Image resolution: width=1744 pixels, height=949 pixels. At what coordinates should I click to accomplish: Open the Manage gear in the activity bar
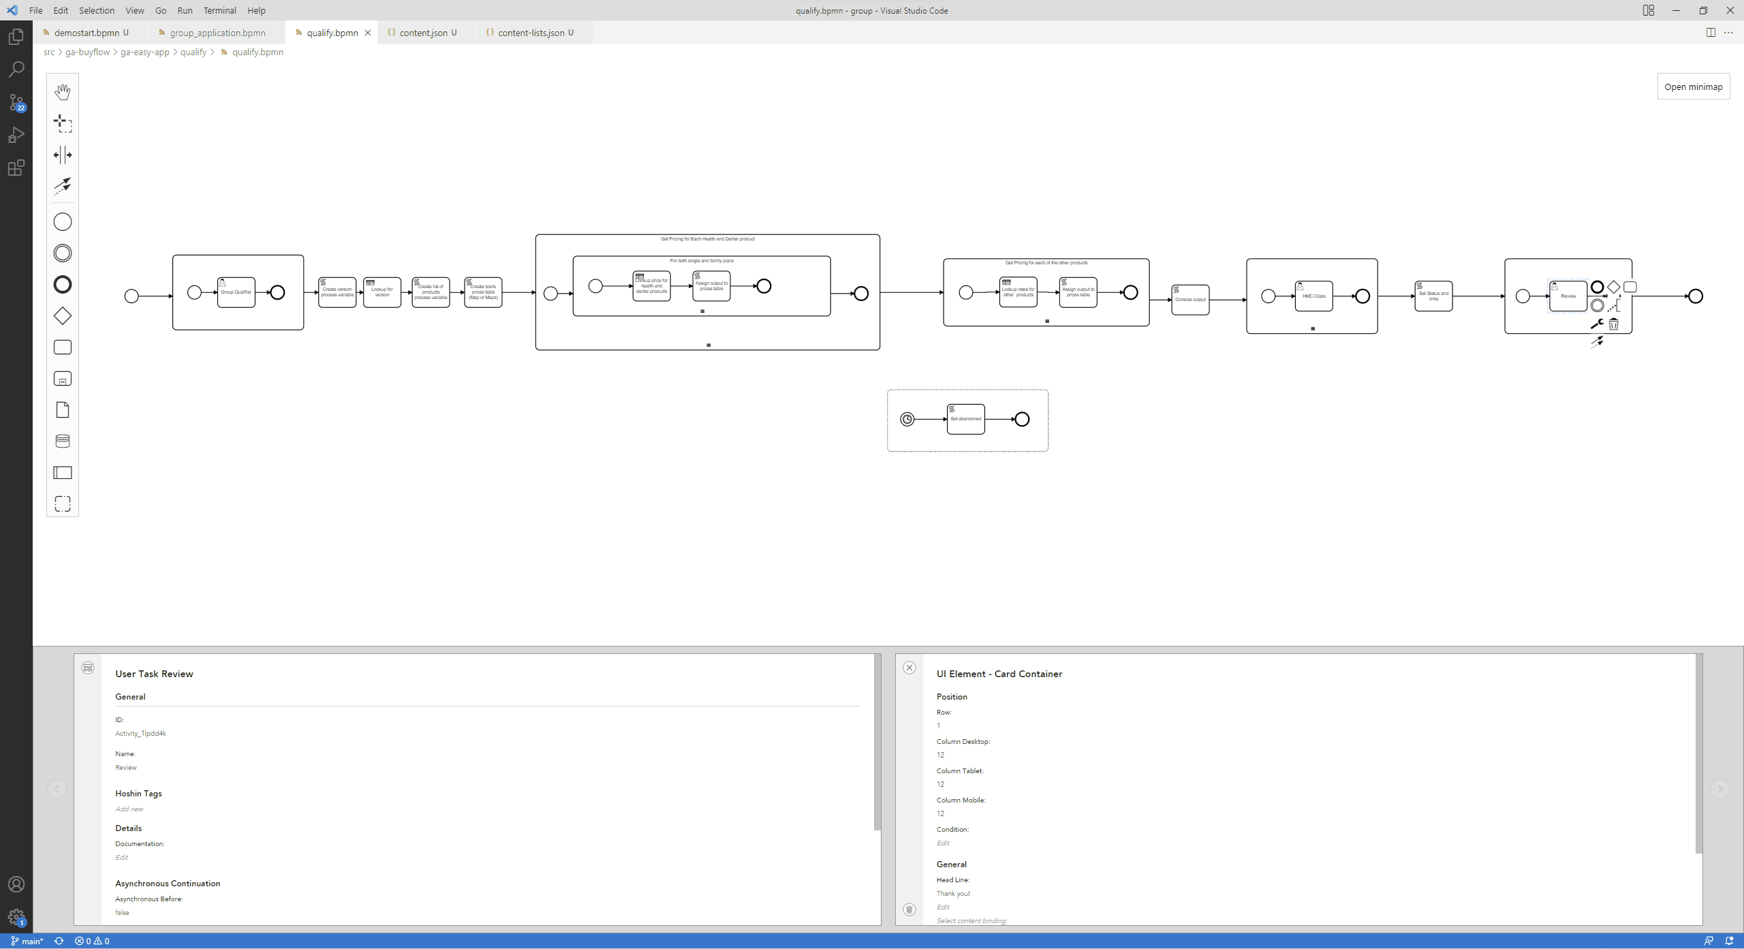[16, 917]
